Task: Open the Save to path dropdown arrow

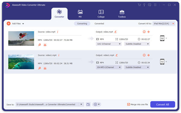Action: click(81, 105)
